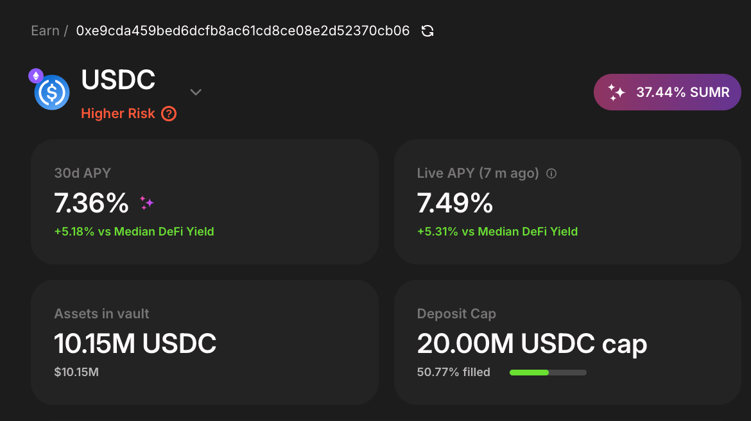Viewport: 751px width, 421px height.
Task: Click the Live APY info icon
Action: click(x=551, y=173)
